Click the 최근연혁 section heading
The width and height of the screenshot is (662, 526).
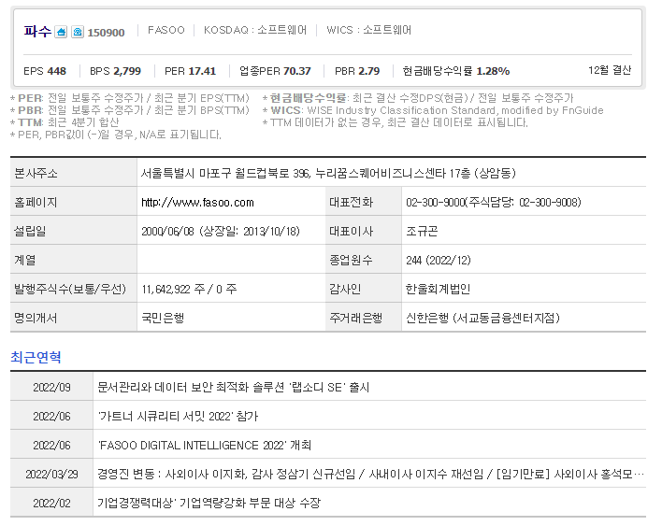tap(36, 357)
